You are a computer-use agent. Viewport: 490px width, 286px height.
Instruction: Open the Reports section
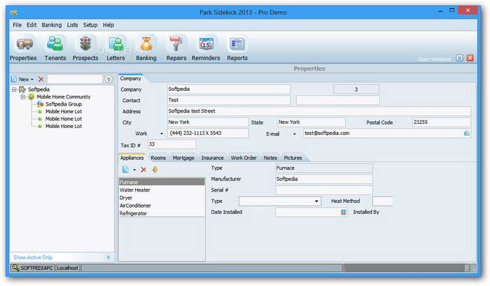point(237,47)
